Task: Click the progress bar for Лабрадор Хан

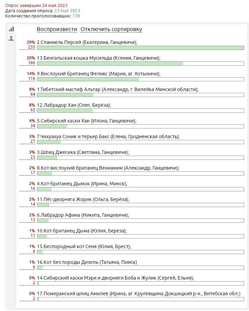Action: tap(140, 111)
